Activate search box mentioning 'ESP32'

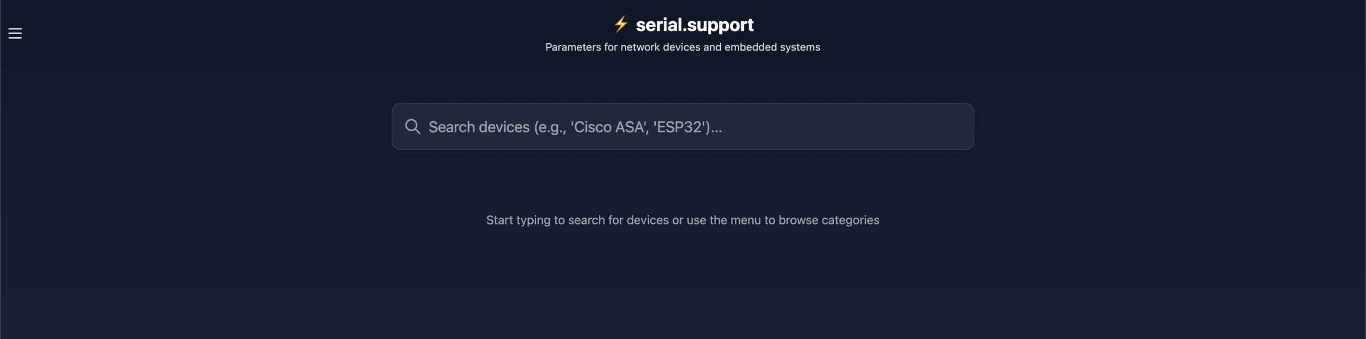point(683,127)
